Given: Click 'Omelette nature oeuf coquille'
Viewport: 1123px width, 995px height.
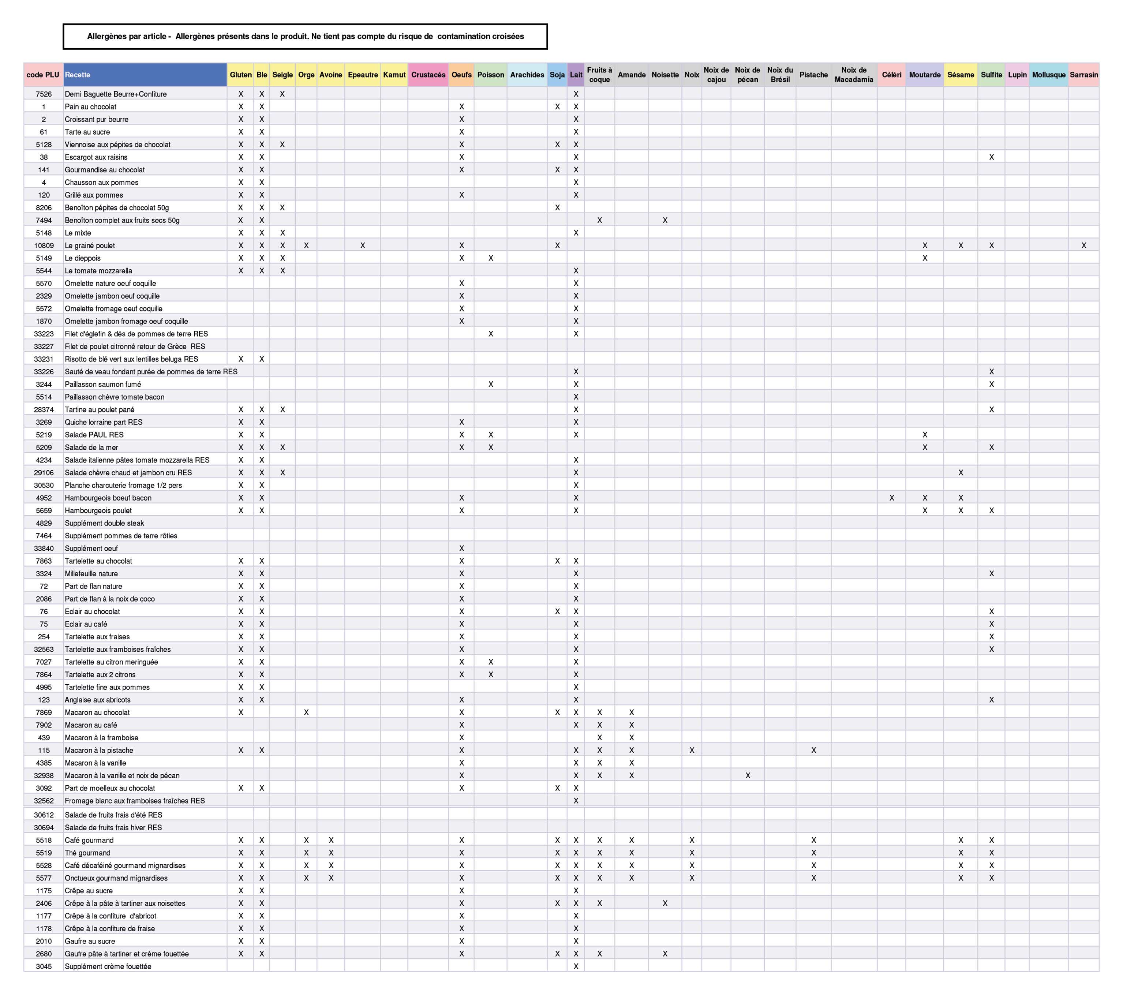Looking at the screenshot, I should point(111,284).
